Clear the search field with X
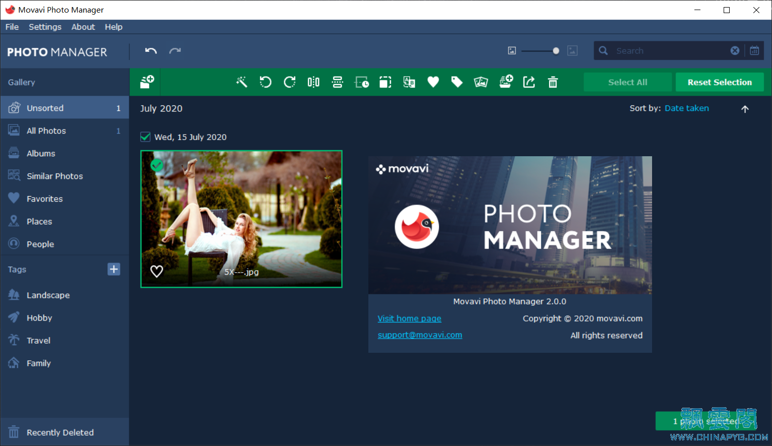This screenshot has height=446, width=772. (x=735, y=50)
